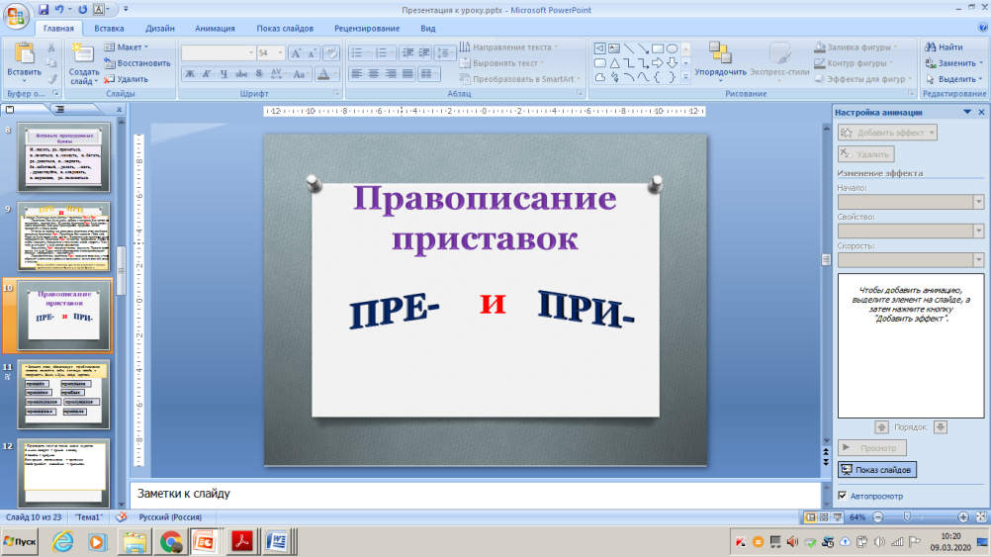Open the Заменить dropdown arrow
991x557 pixels.
coord(981,63)
